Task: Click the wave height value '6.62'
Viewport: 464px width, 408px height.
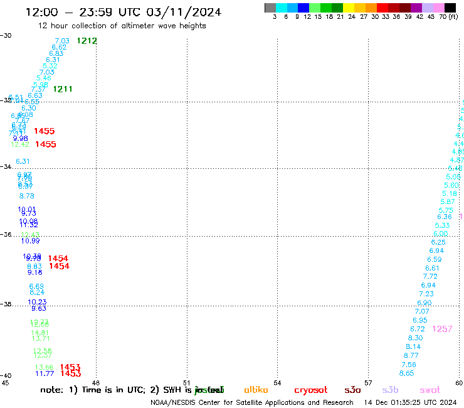Action: 59,47
